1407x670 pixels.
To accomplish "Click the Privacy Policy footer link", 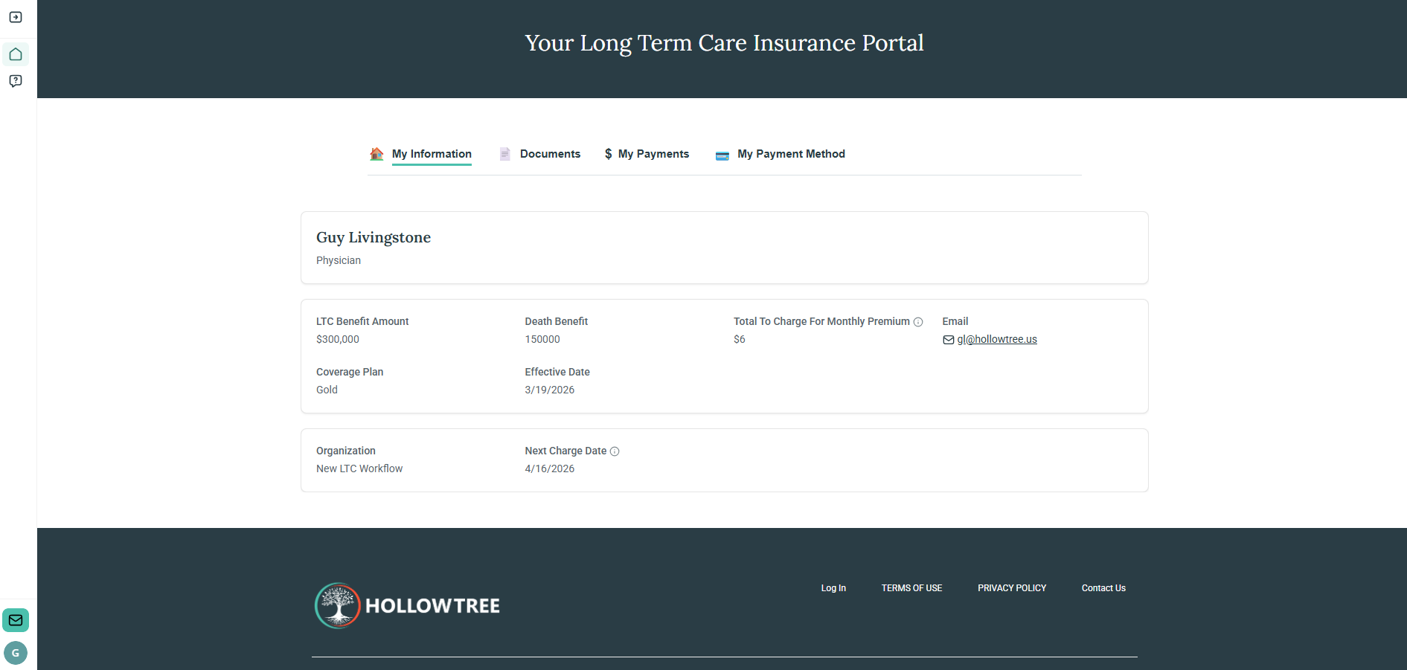I will point(1012,587).
